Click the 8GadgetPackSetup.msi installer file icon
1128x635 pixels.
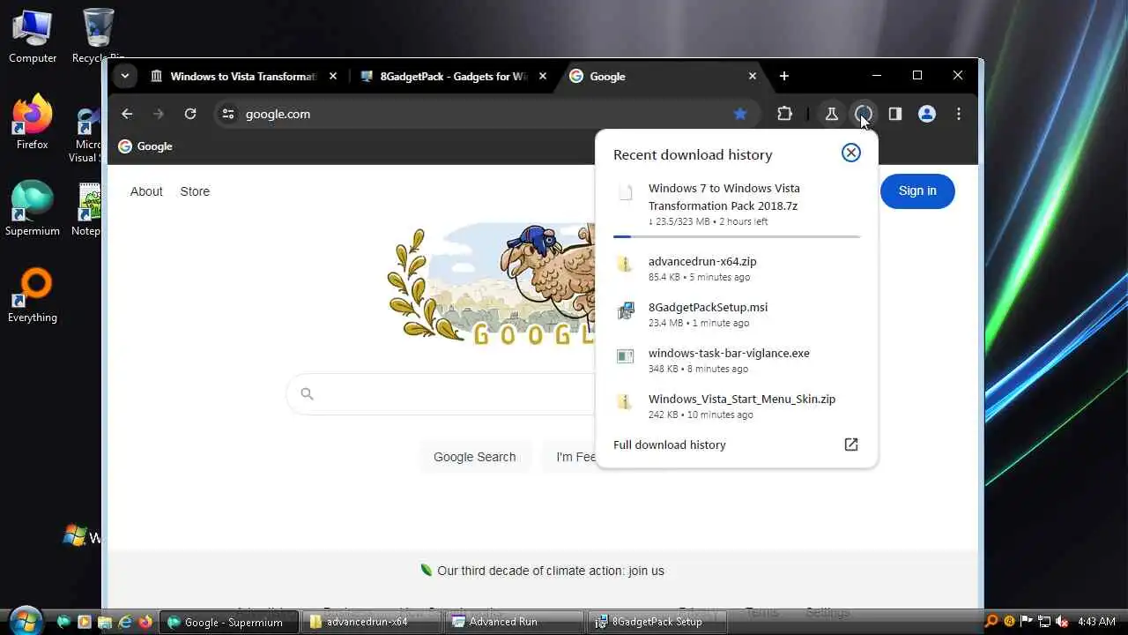(x=625, y=310)
